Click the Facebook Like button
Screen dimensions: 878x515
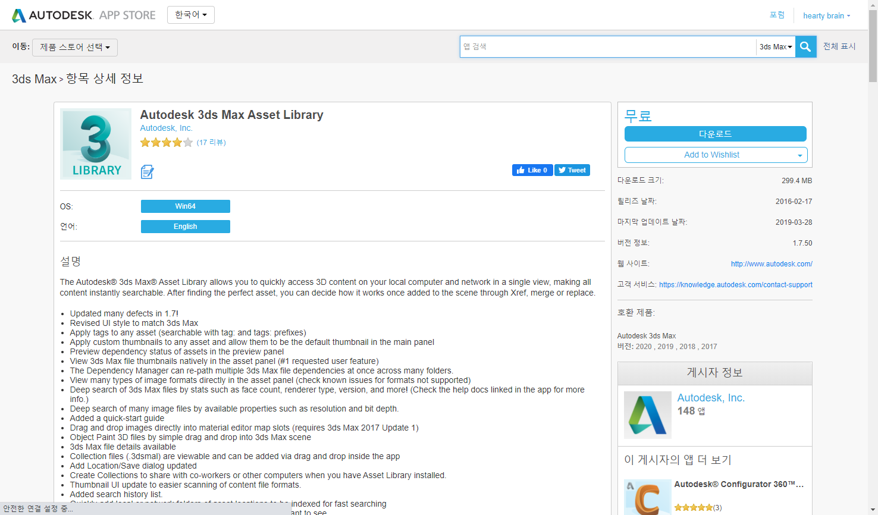click(532, 170)
